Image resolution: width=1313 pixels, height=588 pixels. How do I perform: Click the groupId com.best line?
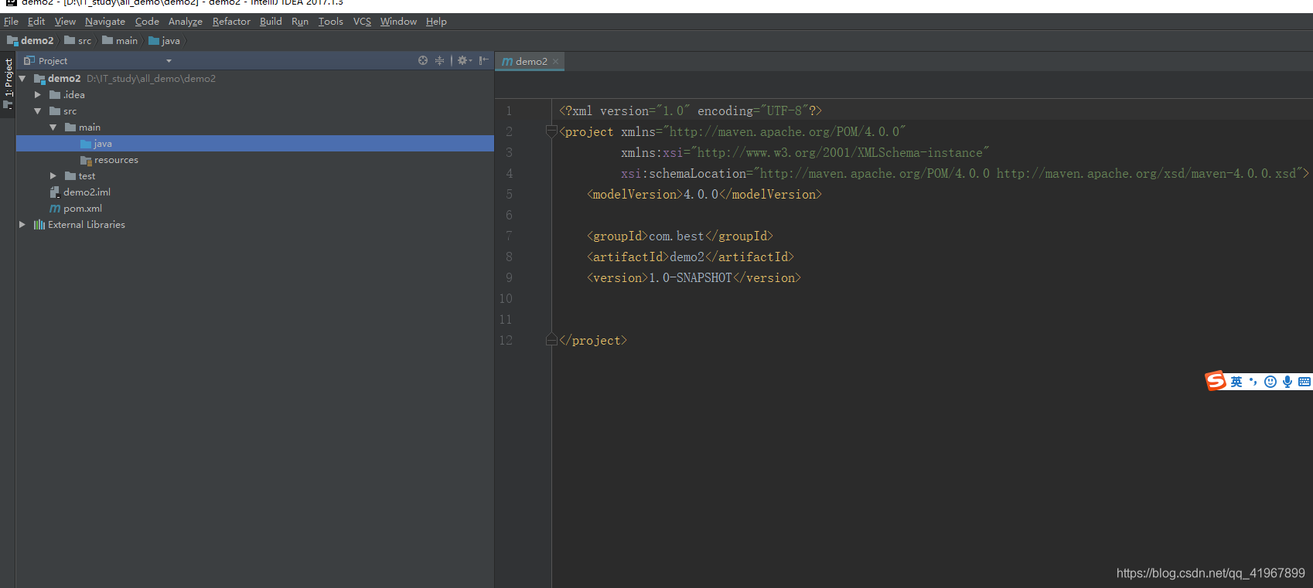tap(680, 236)
